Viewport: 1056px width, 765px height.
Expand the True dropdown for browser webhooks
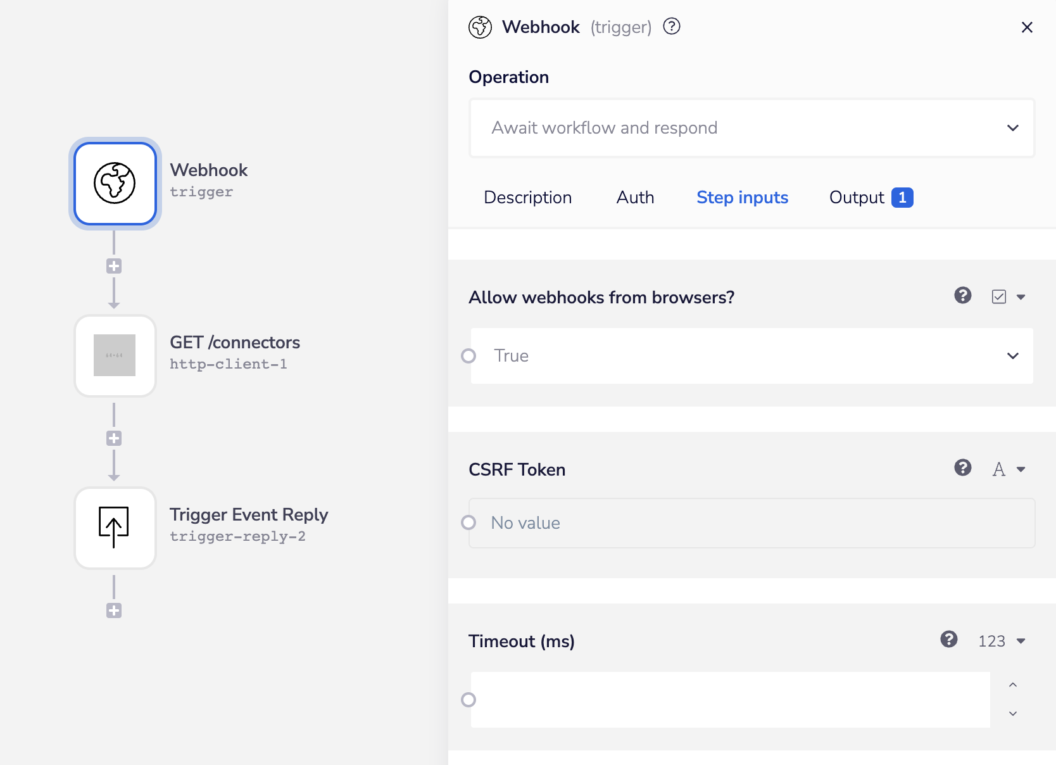tap(1012, 355)
